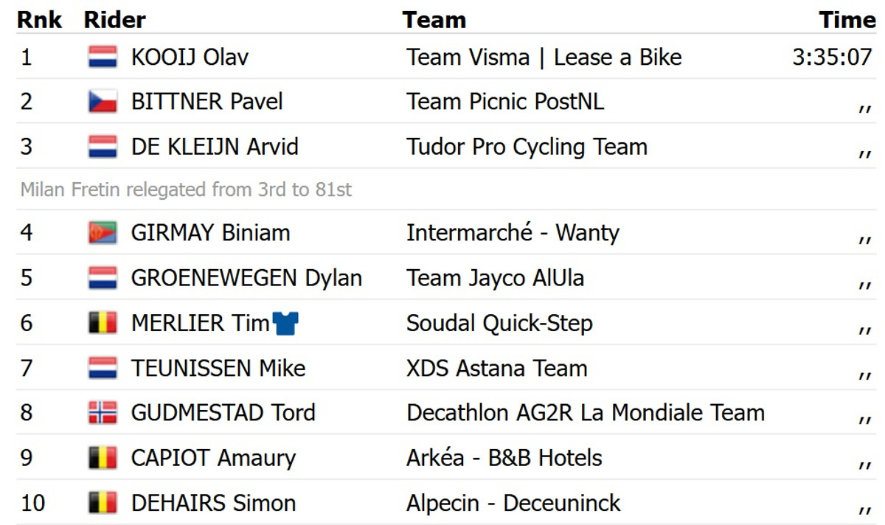Open the Team Visma | Lease a Bike page
This screenshot has height=525, width=885.
pyautogui.click(x=544, y=57)
